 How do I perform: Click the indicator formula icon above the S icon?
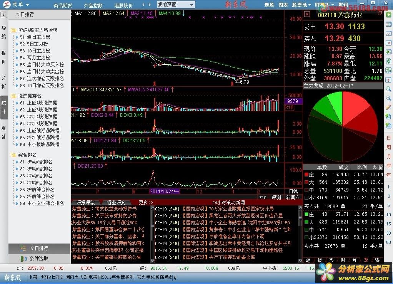click(388, 71)
